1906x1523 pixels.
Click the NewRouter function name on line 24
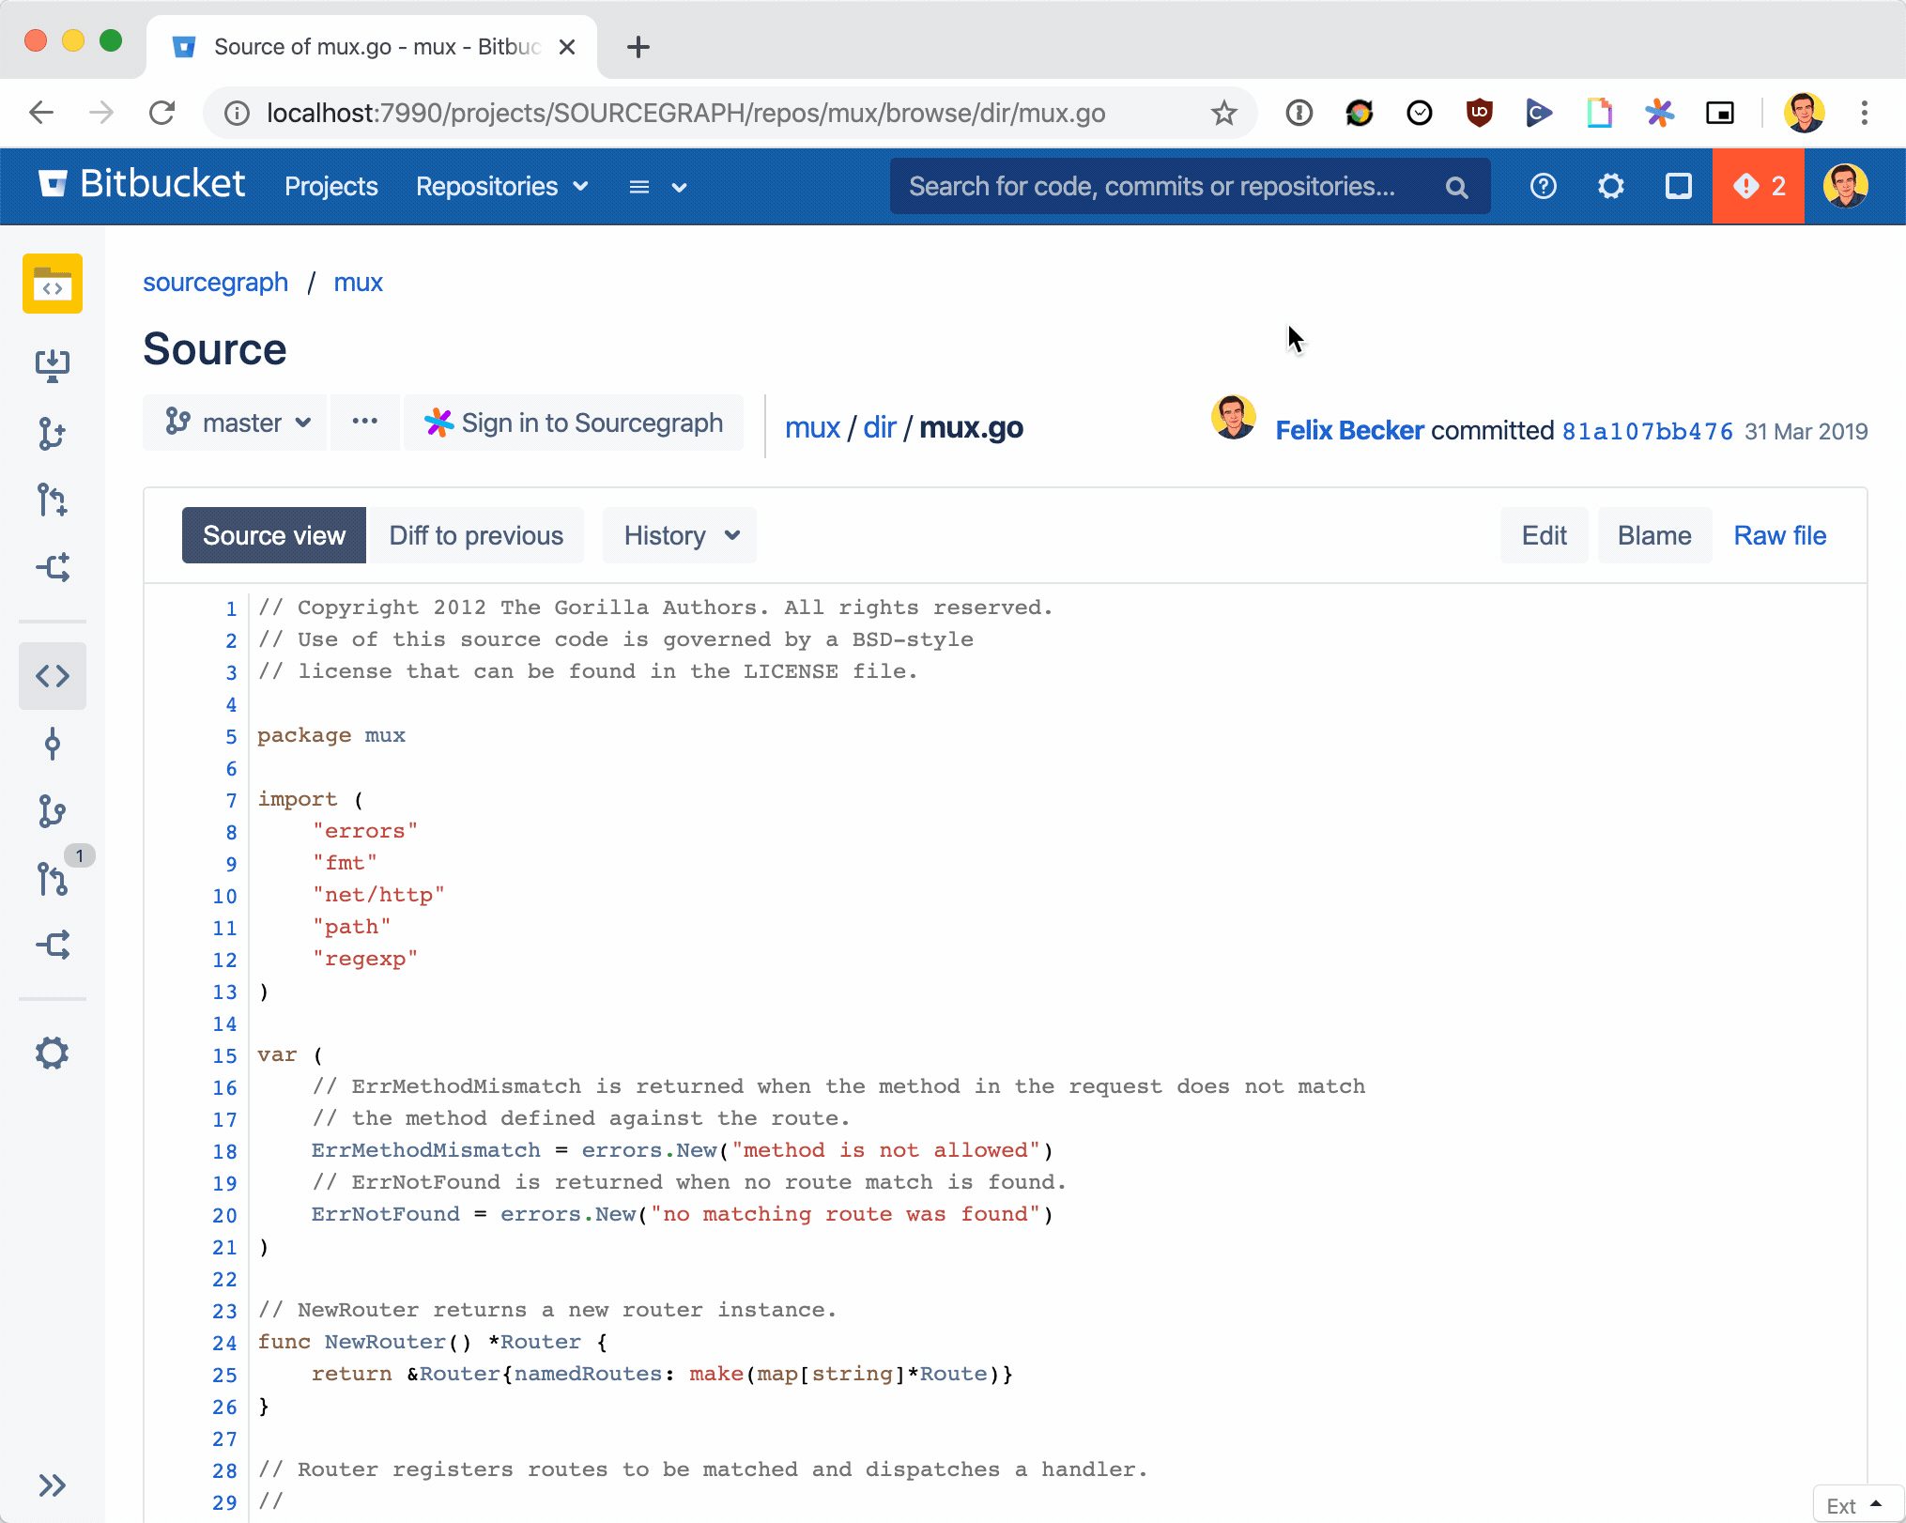(385, 1342)
